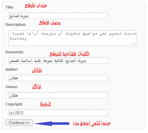Focus the Owner input box
This screenshot has height=133, width=148.
(58, 95)
